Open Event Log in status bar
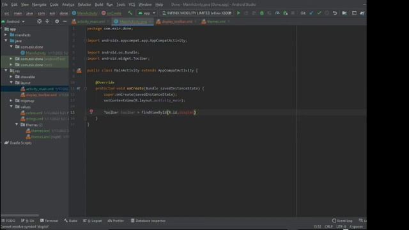409x230 pixels. (343, 220)
